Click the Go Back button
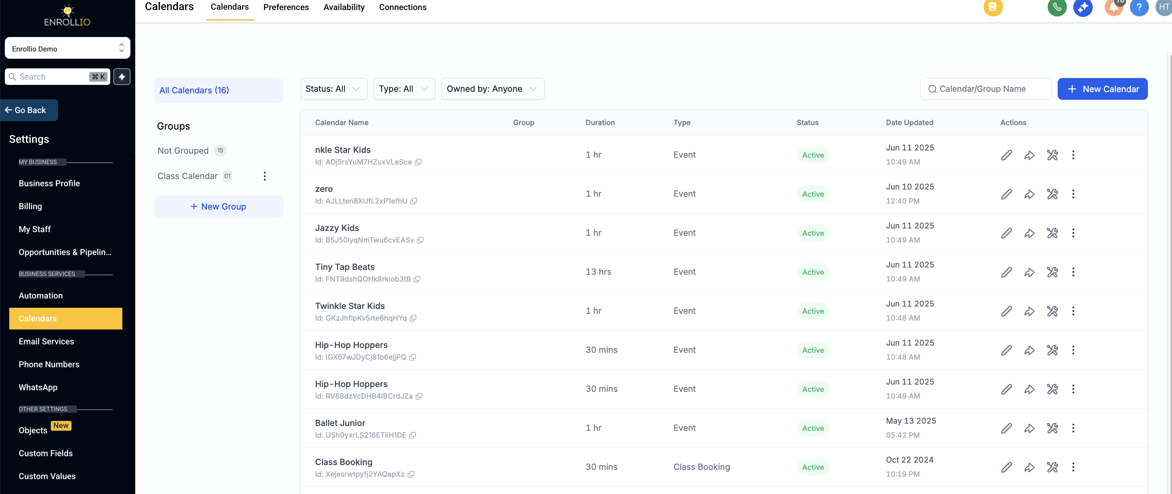1172x494 pixels. coord(29,110)
